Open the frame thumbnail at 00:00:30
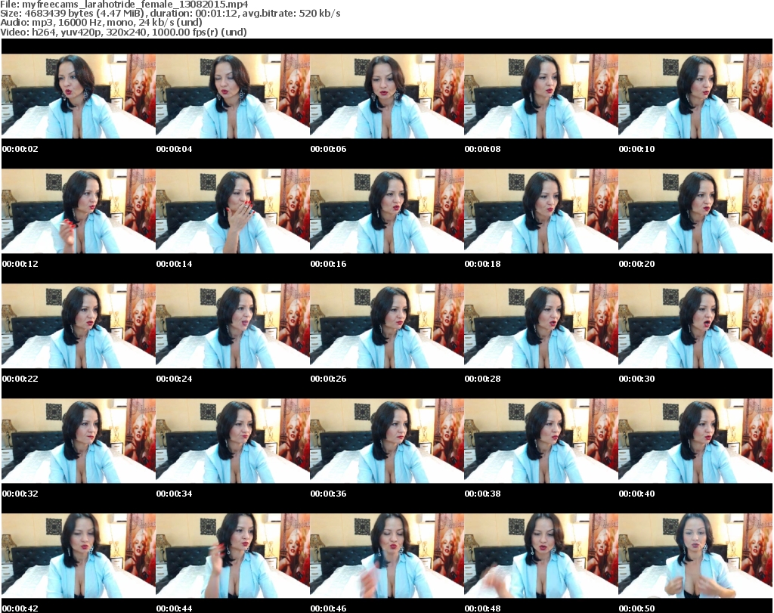Image resolution: width=774 pixels, height=613 pixels. click(695, 326)
